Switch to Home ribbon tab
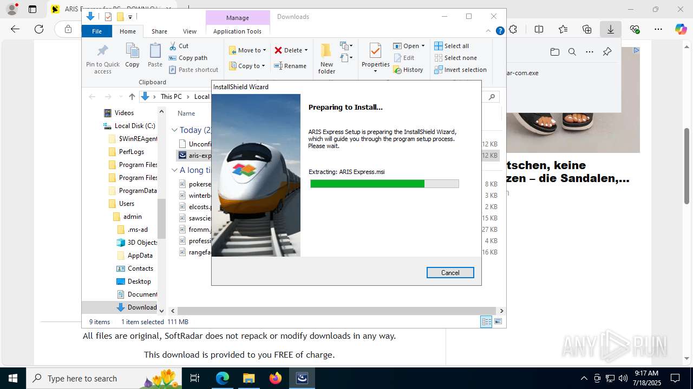 (x=128, y=31)
